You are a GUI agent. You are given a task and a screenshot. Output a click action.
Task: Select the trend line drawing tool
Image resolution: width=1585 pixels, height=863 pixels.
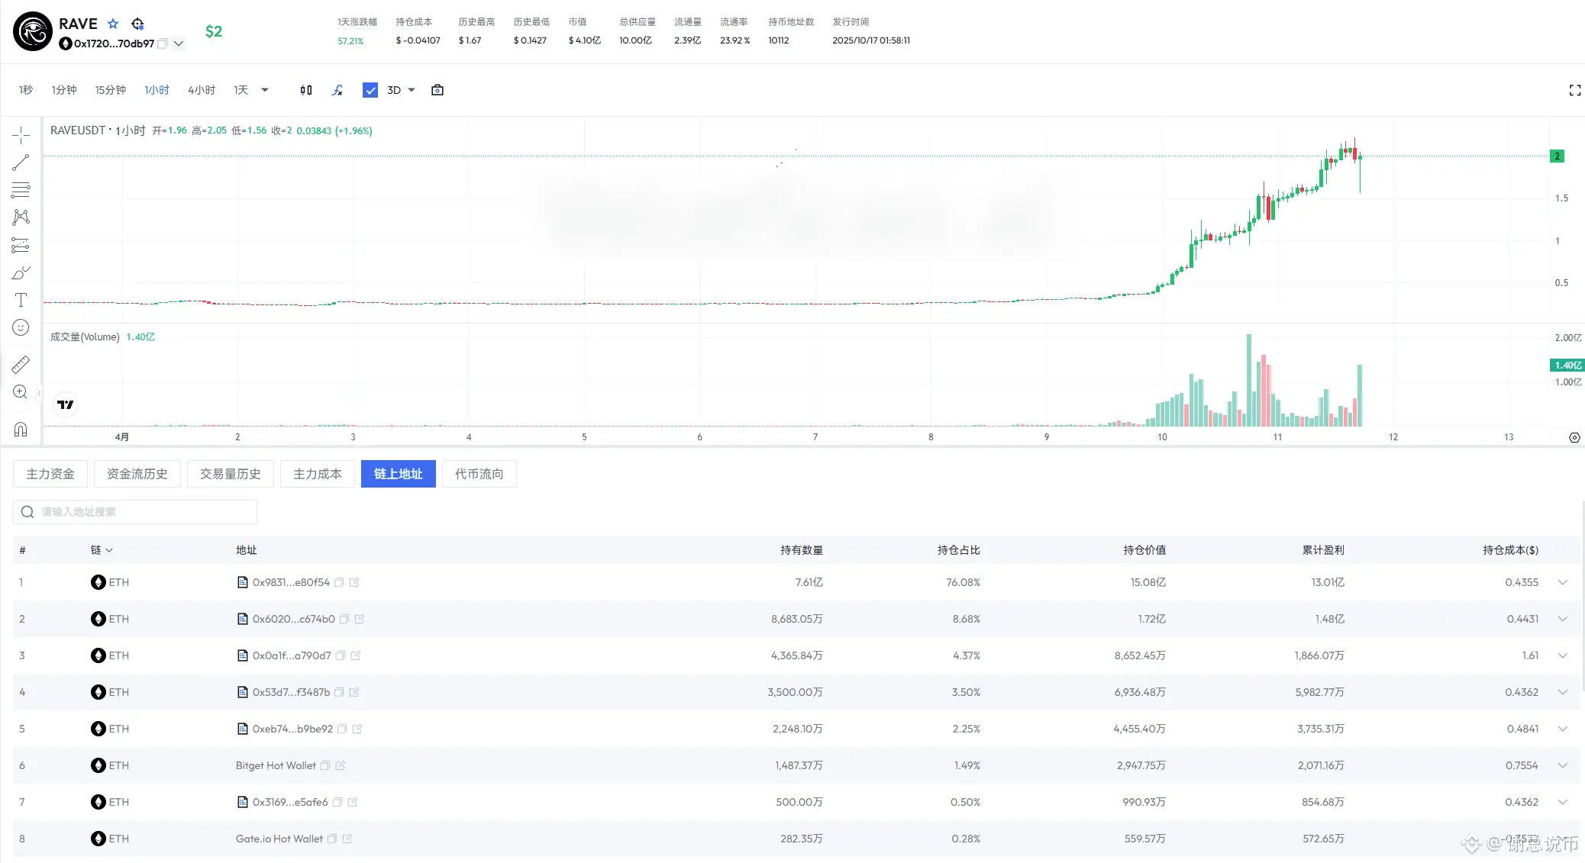(21, 163)
